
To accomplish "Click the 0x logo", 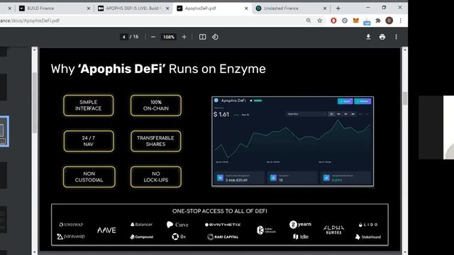I will pos(179,237).
